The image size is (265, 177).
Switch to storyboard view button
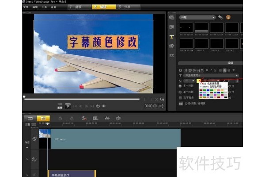tap(30, 119)
